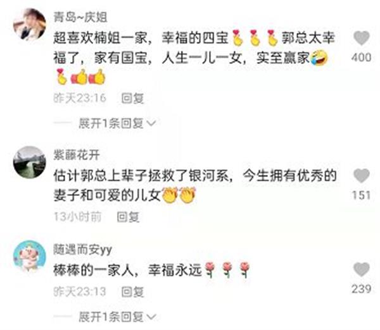Reply to the comment posted 13小时前
380x330 pixels.
point(128,217)
